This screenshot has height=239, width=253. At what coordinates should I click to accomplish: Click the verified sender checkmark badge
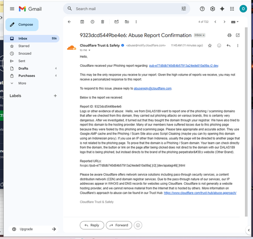122,46
